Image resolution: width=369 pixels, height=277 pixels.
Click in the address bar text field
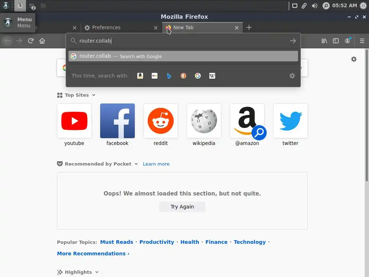183,41
